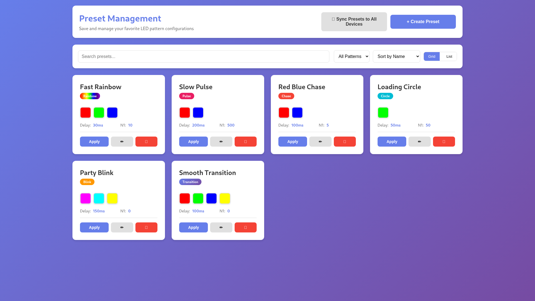Switch to List view
The height and width of the screenshot is (301, 535).
(449, 56)
